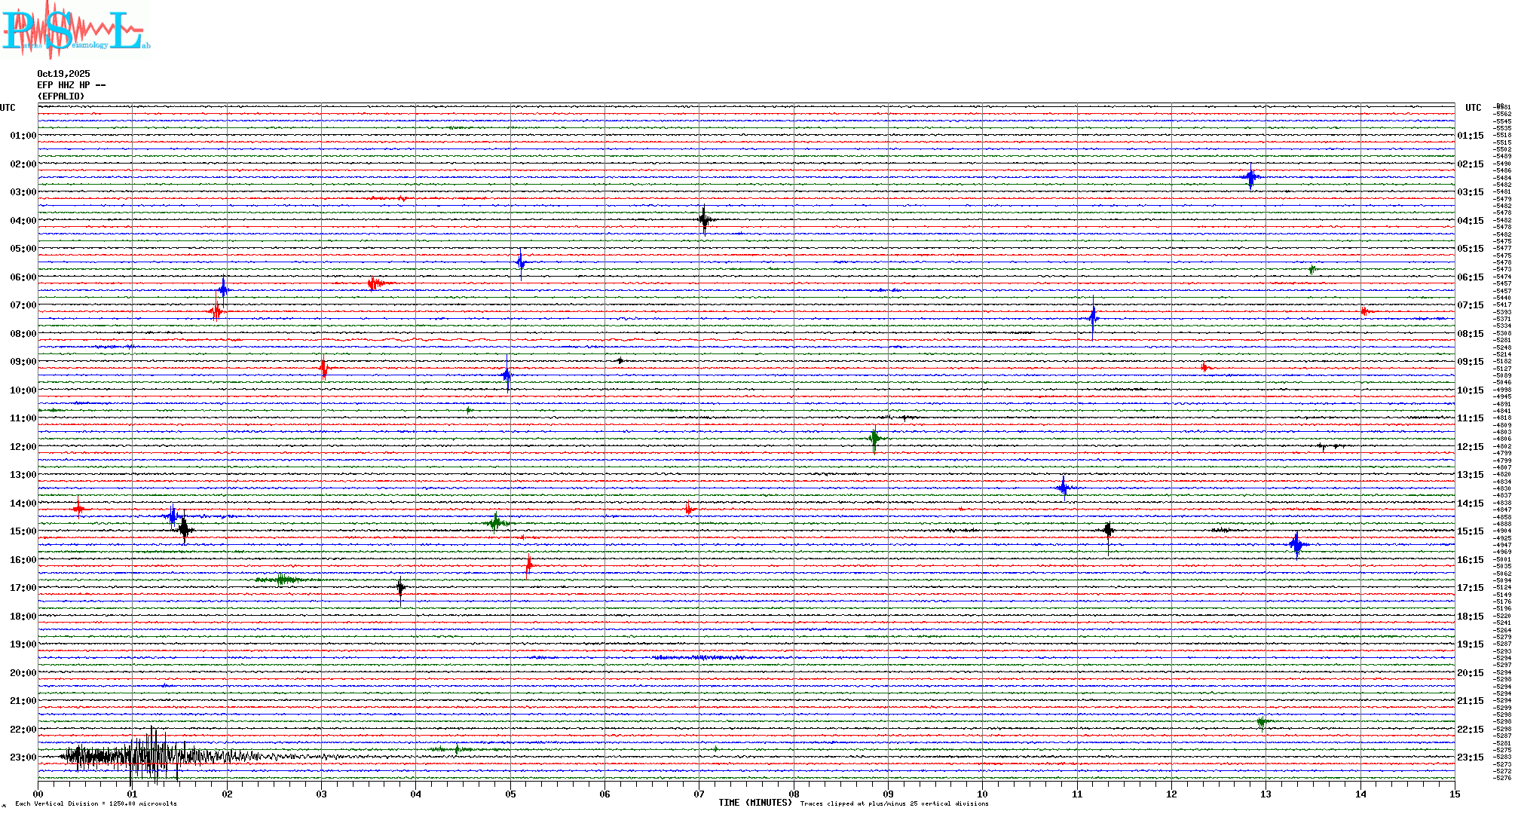Click the 06:00 hour label on left
This screenshot has height=814, width=1515.
click(23, 277)
